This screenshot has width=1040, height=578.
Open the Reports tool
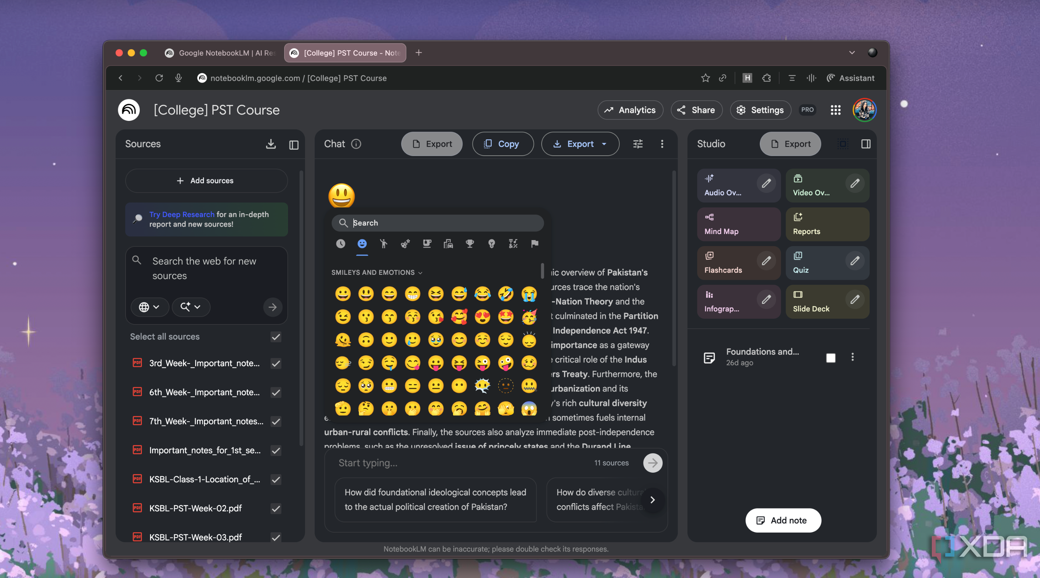point(827,224)
